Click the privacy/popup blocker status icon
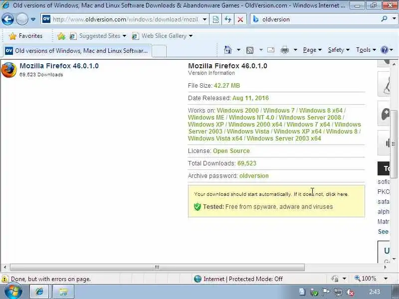 [335, 279]
